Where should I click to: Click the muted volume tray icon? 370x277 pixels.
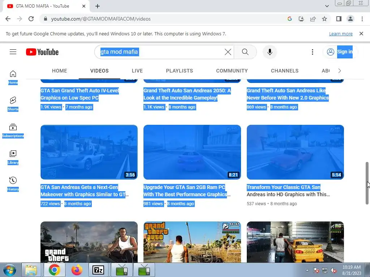coord(334,271)
